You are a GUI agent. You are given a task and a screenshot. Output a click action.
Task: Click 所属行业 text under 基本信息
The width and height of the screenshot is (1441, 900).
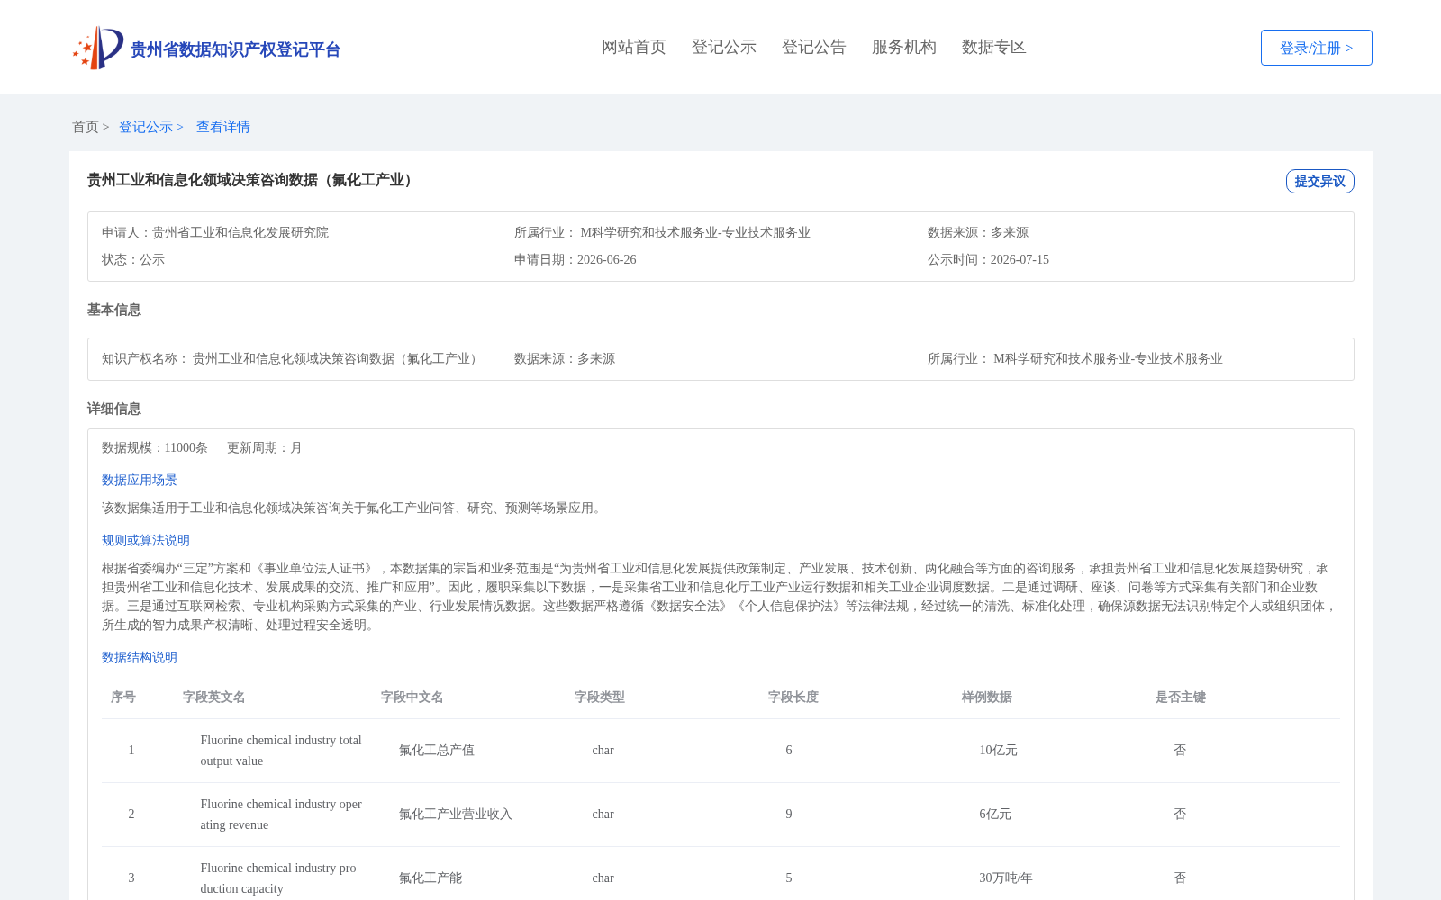click(1075, 358)
